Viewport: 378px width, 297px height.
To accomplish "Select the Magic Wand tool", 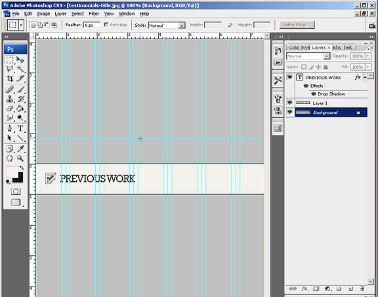I will click(20, 69).
